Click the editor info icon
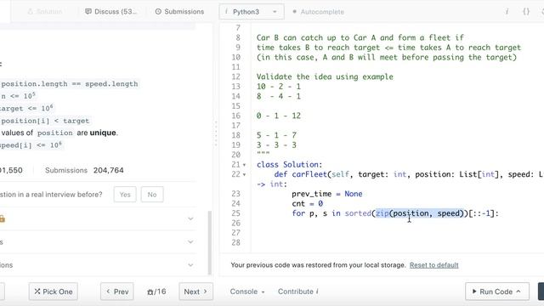 click(x=507, y=11)
